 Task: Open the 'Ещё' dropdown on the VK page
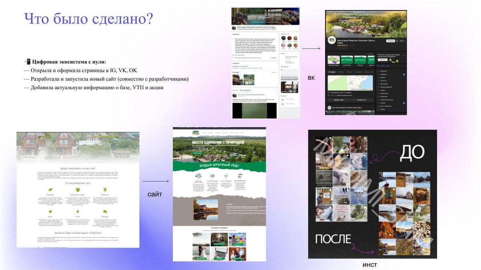pyautogui.click(x=401, y=40)
